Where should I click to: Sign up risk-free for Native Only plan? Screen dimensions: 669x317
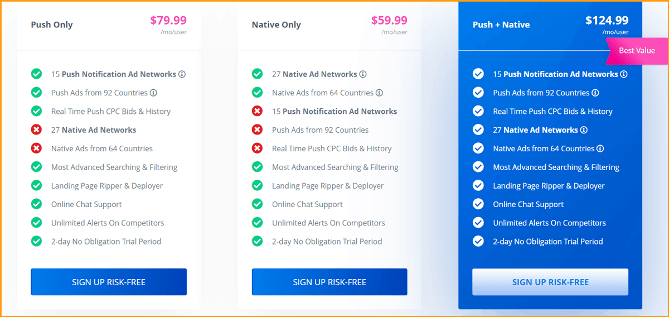coord(329,282)
